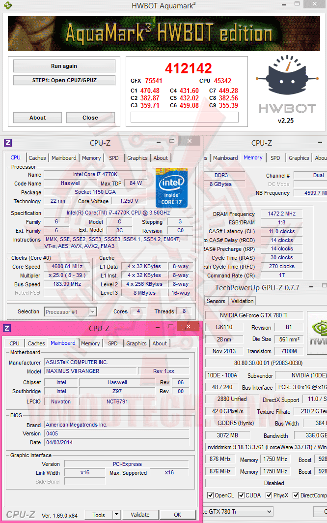Click the motherboard model MAXIMUS VII RANGER

click(90, 371)
